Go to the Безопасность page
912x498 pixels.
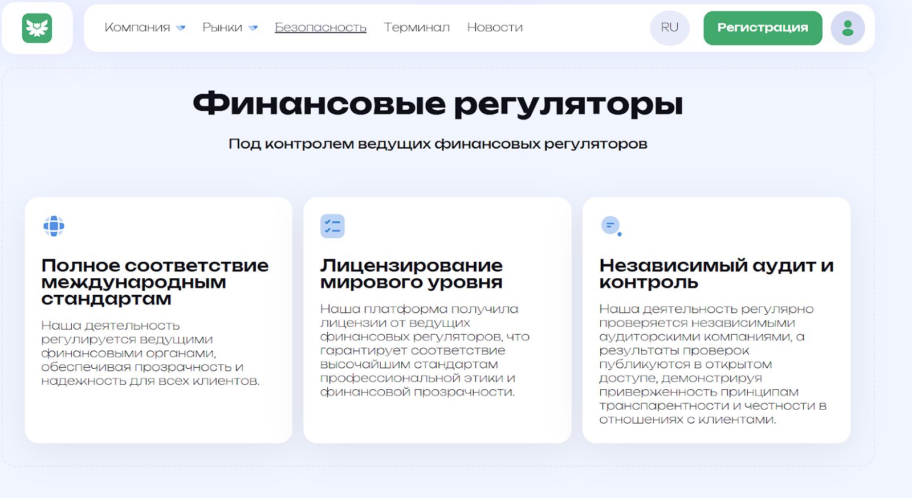click(x=320, y=27)
